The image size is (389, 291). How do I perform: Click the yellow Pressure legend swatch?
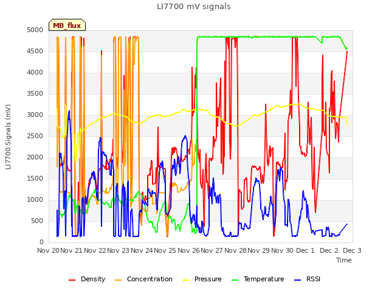tap(186, 280)
